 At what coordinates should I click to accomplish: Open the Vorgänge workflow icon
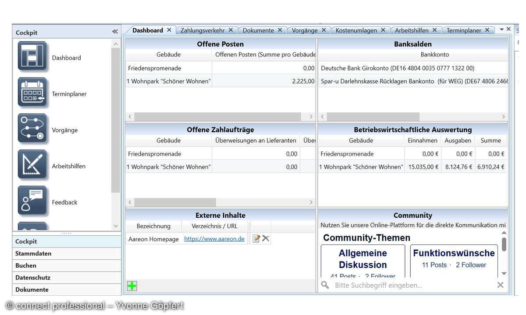[x=32, y=129]
